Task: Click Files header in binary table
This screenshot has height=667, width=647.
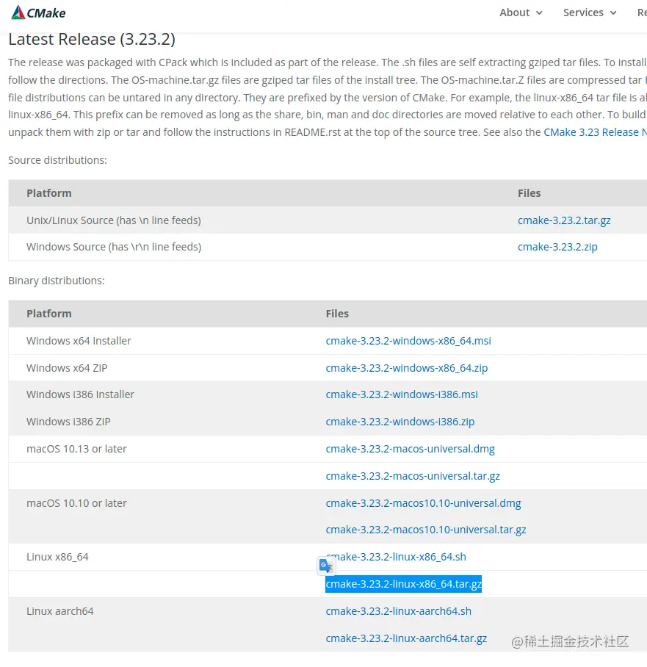Action: [337, 314]
